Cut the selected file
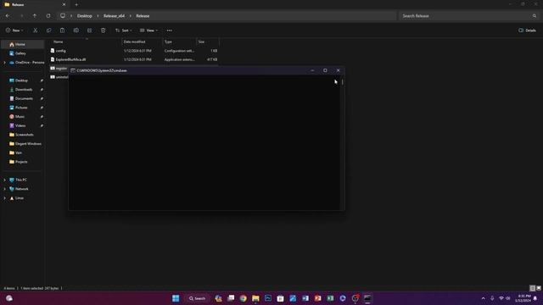 point(35,30)
